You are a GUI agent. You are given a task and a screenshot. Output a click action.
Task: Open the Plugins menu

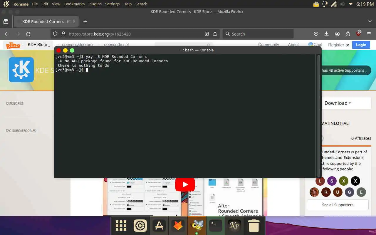coord(95,4)
